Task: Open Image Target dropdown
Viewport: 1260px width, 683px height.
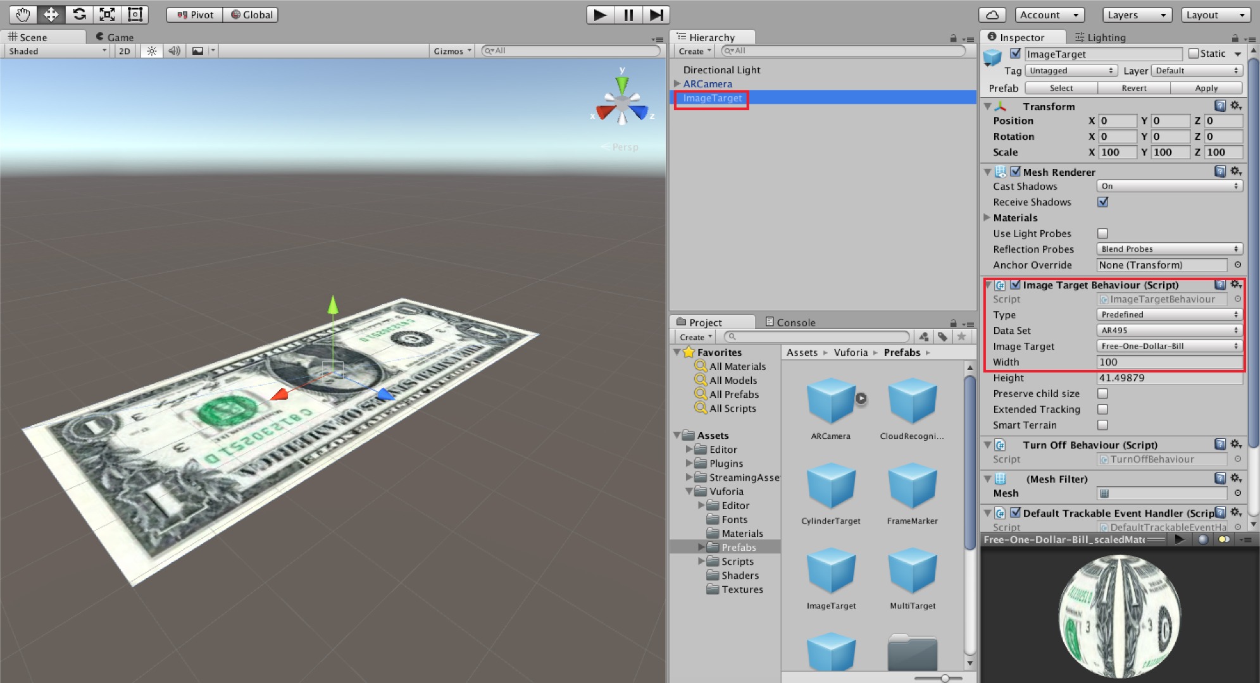Action: pyautogui.click(x=1170, y=346)
